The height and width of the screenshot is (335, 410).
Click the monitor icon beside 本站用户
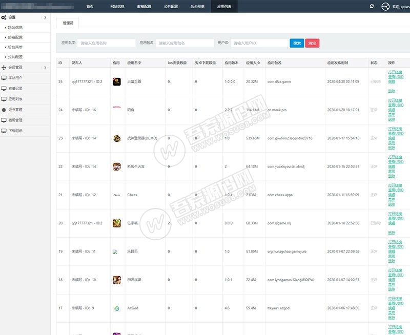pyautogui.click(x=4, y=78)
